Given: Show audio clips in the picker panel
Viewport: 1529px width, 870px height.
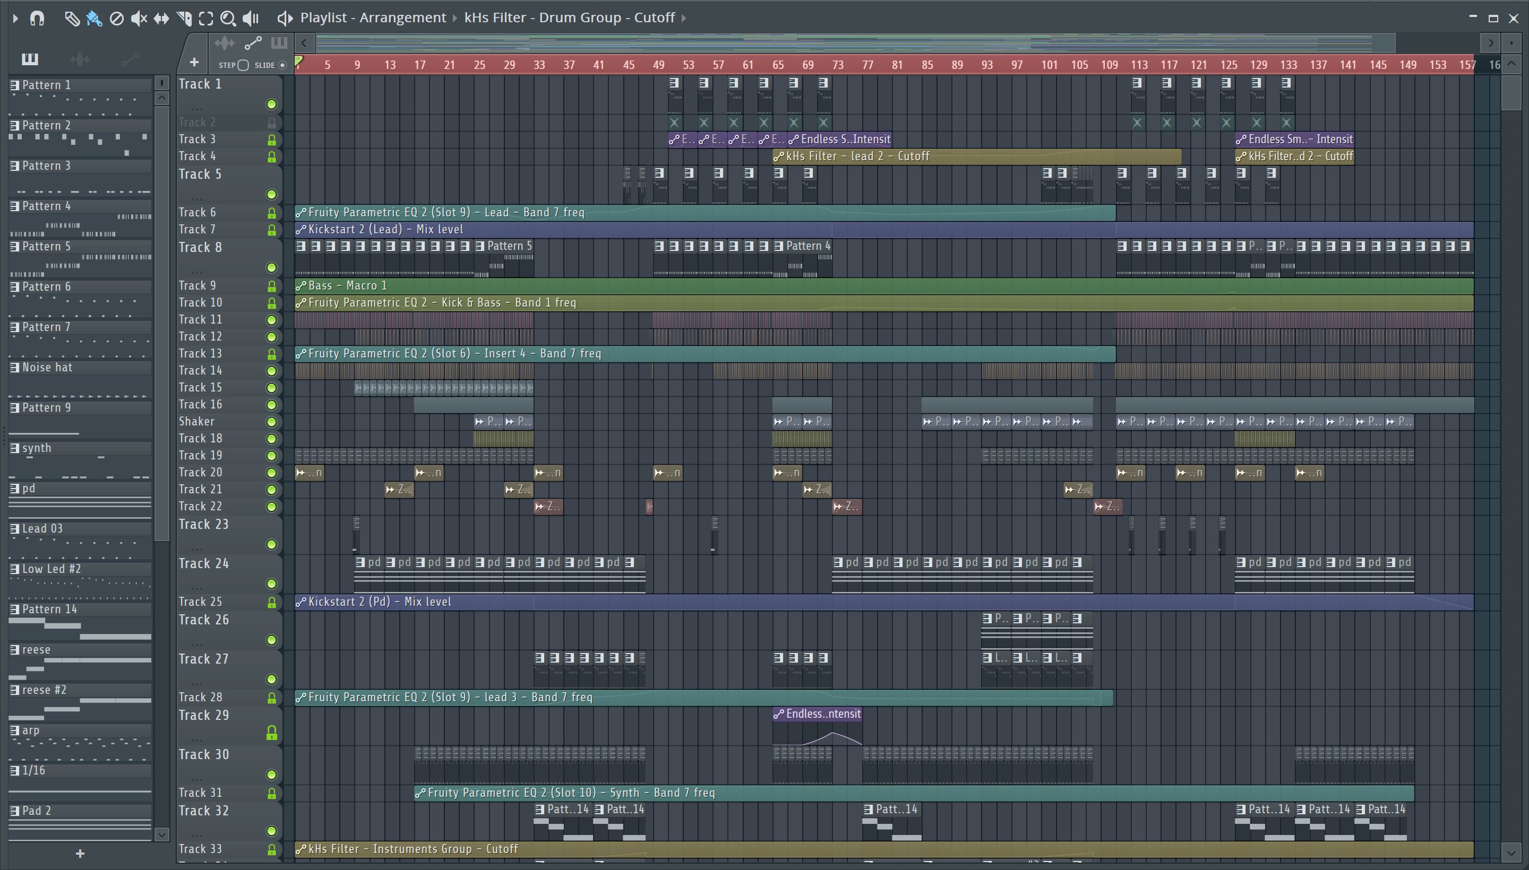Looking at the screenshot, I should click(80, 58).
